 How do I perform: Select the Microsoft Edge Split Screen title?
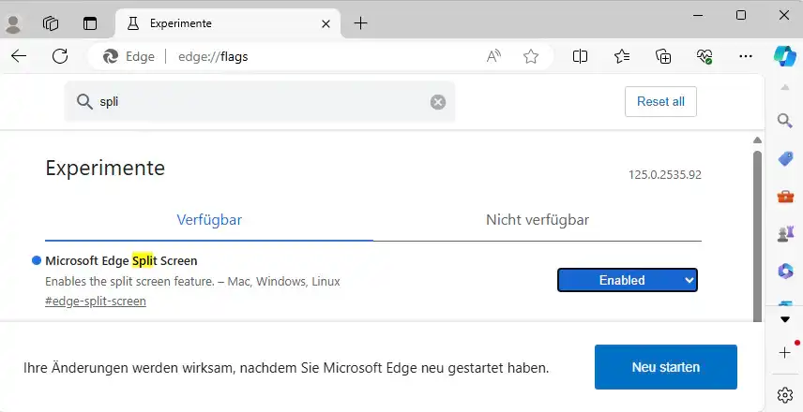coord(121,260)
